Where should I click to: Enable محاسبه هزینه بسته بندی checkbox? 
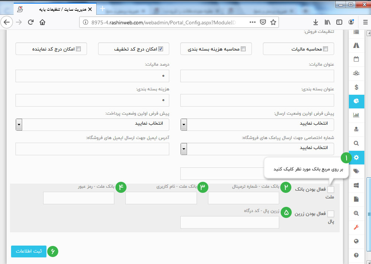click(x=243, y=49)
